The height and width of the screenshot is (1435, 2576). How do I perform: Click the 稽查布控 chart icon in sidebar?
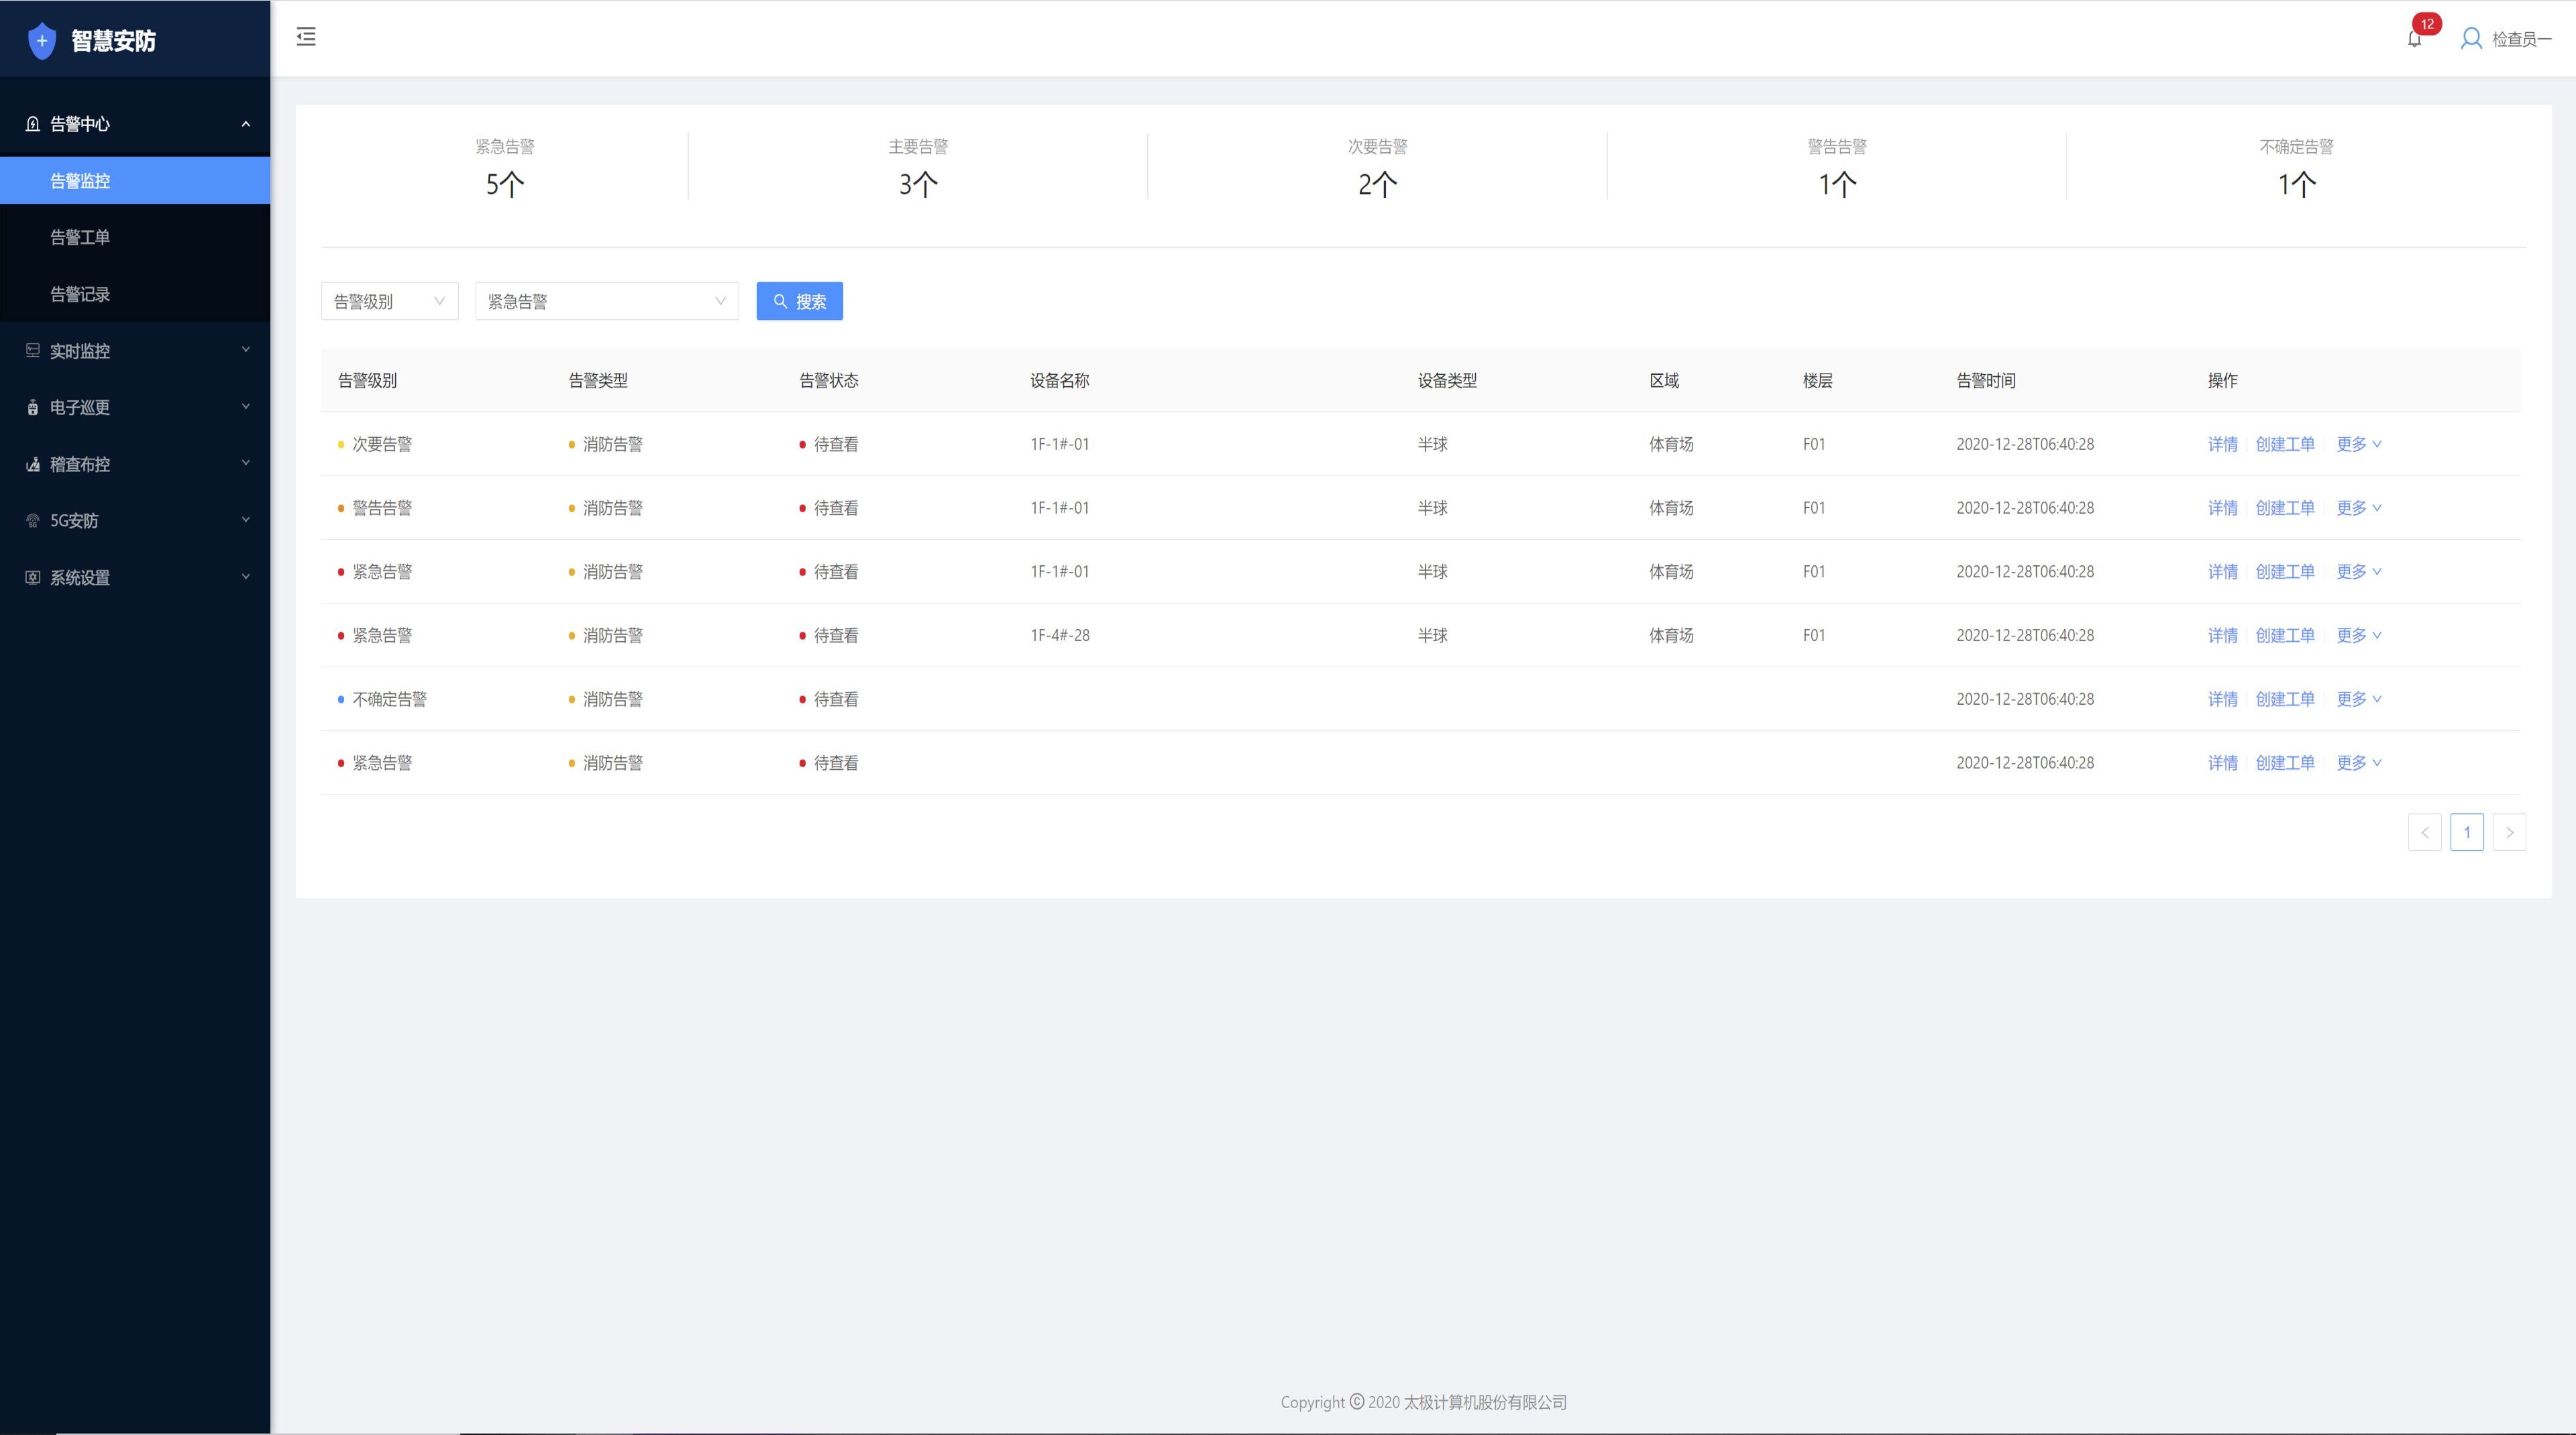(33, 465)
